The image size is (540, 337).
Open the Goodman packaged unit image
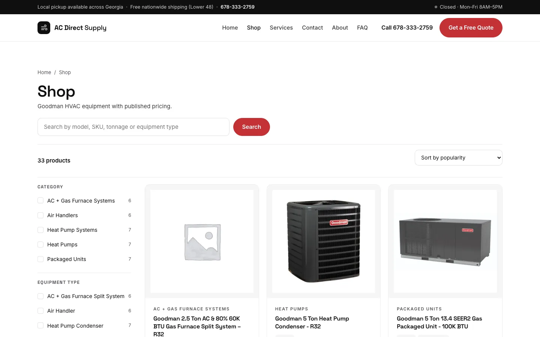(x=445, y=242)
